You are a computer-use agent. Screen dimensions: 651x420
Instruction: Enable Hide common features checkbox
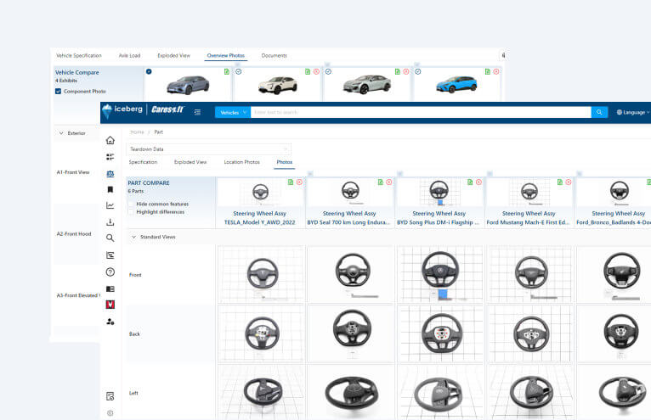[131, 204]
